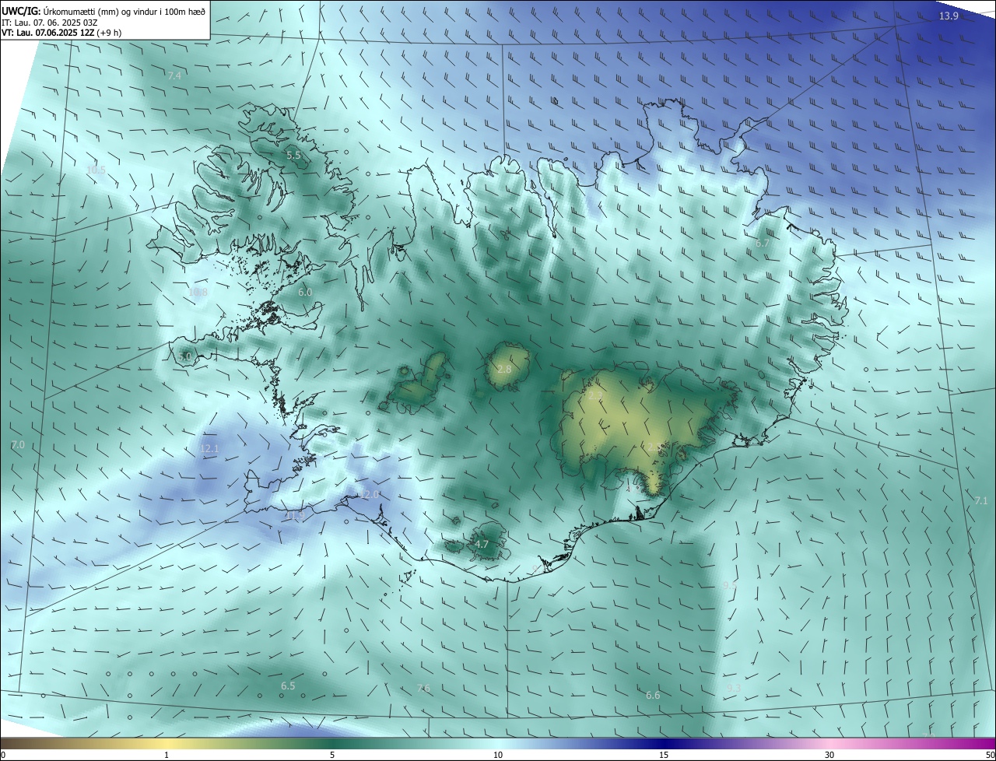Select the 12.1 value label
The height and width of the screenshot is (761, 996).
point(209,449)
